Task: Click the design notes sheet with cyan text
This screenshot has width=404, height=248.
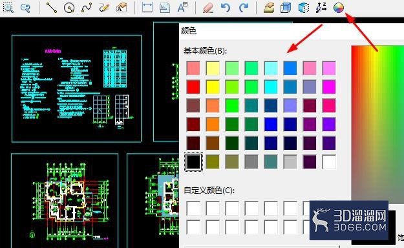Action: [x=77, y=88]
